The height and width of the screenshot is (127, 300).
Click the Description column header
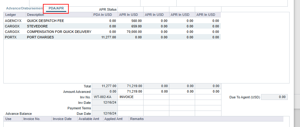tap(36, 15)
